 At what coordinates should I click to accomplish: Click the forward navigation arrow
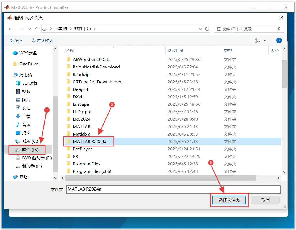tap(21, 29)
